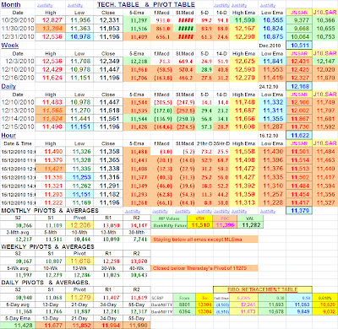The image size is (338, 329).
Task: Open the underlined Month section heading
Action: coord(11,5)
